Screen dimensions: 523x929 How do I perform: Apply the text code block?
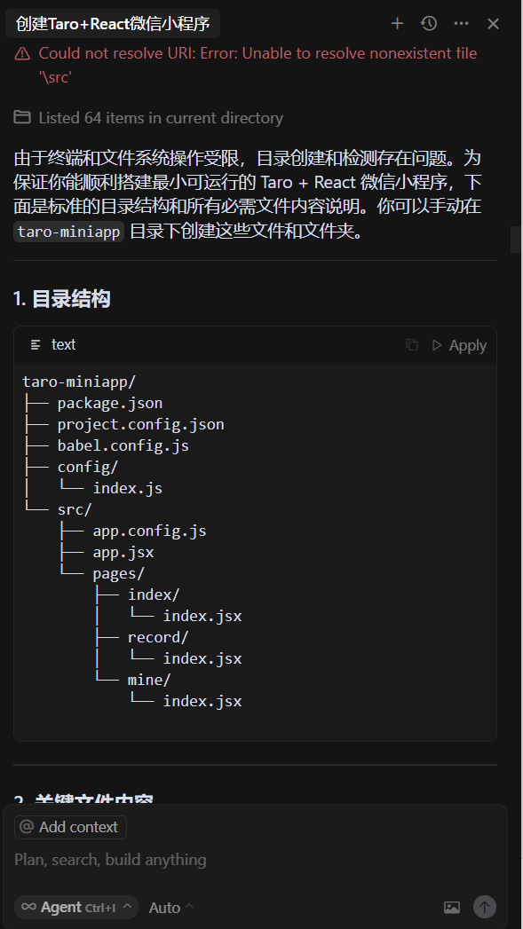(468, 345)
